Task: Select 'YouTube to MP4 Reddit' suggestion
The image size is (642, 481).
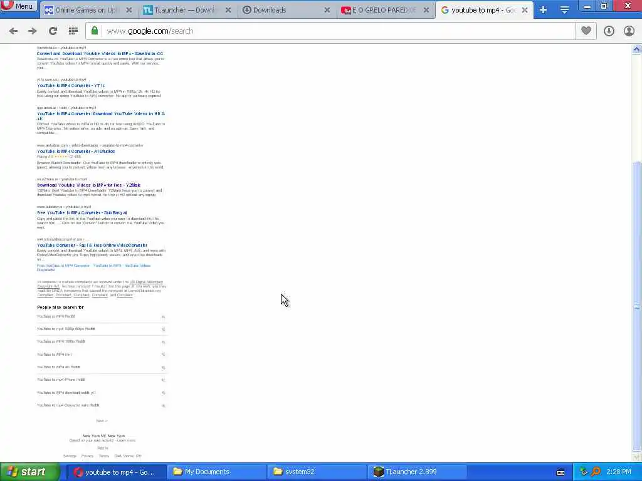Action: coord(101,316)
